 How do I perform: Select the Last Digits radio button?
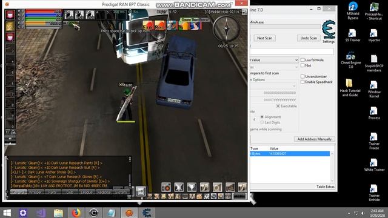(x=262, y=122)
